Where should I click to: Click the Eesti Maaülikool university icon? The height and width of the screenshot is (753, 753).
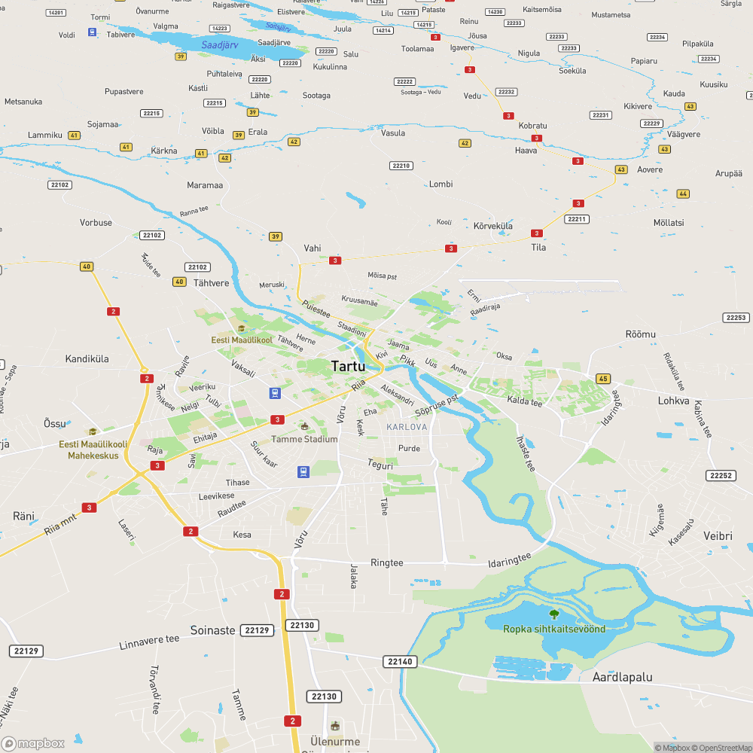(242, 328)
